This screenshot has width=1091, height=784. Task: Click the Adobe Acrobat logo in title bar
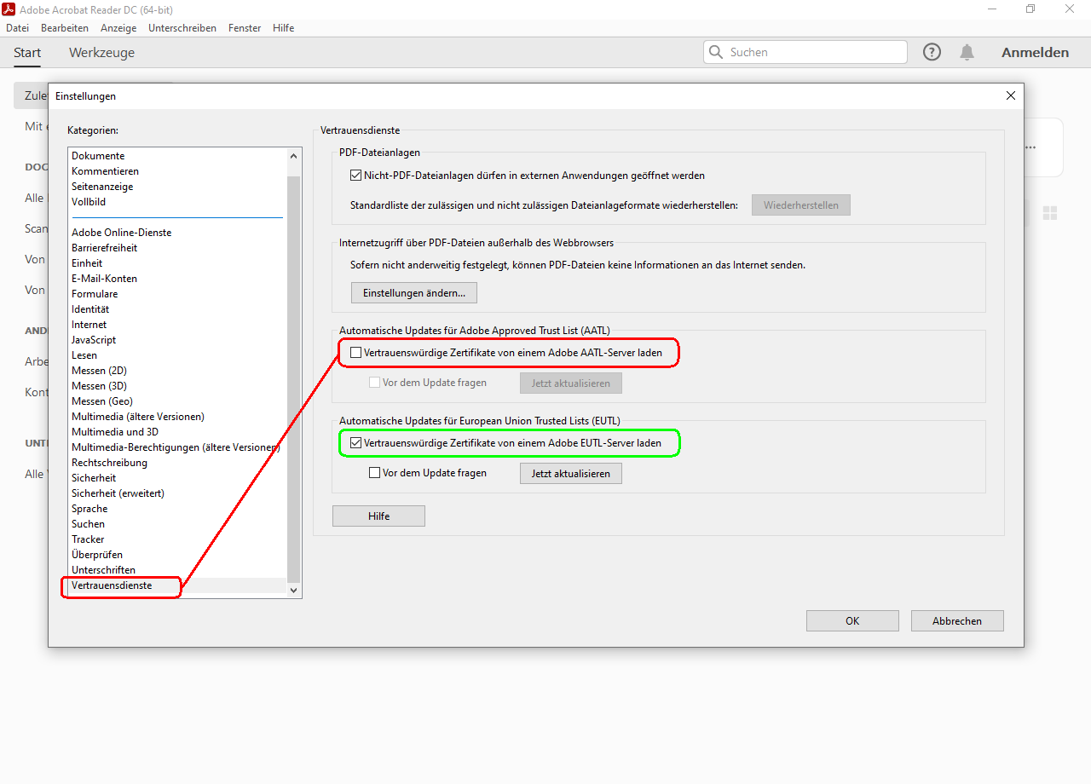click(x=10, y=9)
